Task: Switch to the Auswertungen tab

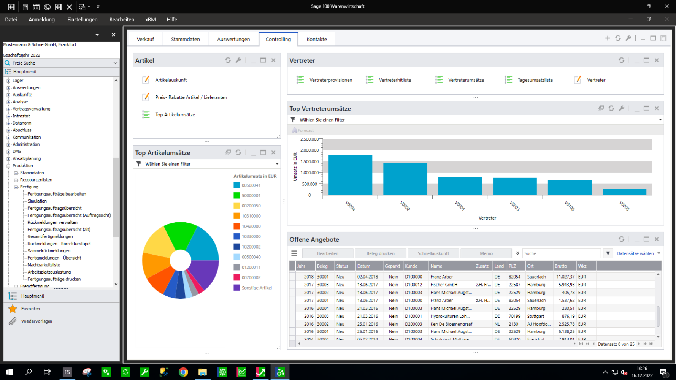Action: (233, 39)
